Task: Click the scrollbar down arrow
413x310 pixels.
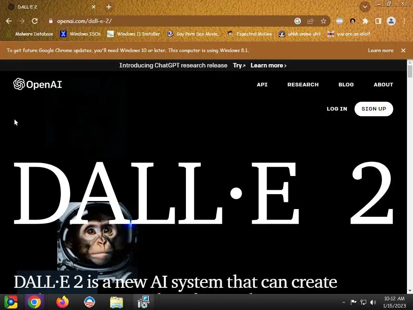Action: point(410,291)
